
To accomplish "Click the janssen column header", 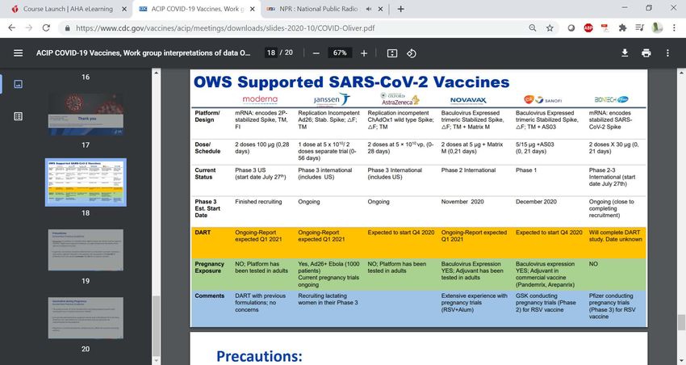I will tap(331, 99).
